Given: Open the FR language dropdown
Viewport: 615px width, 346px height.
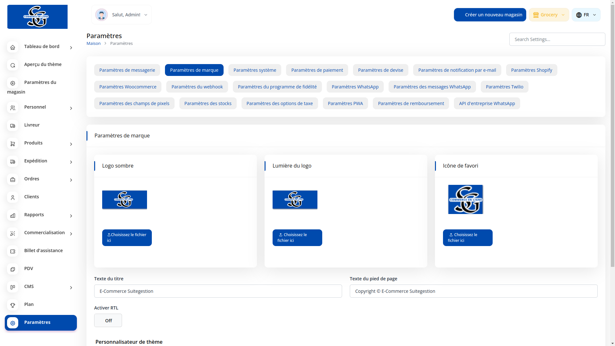Looking at the screenshot, I should pos(586,15).
